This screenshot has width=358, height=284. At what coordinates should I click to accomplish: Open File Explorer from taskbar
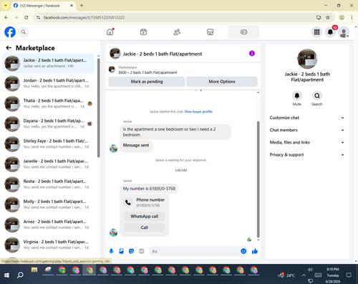click(x=34, y=270)
